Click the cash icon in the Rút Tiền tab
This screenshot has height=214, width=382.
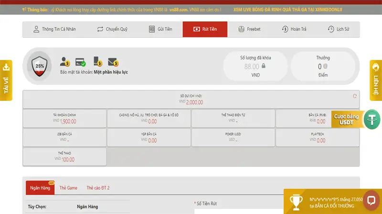pyautogui.click(x=196, y=29)
